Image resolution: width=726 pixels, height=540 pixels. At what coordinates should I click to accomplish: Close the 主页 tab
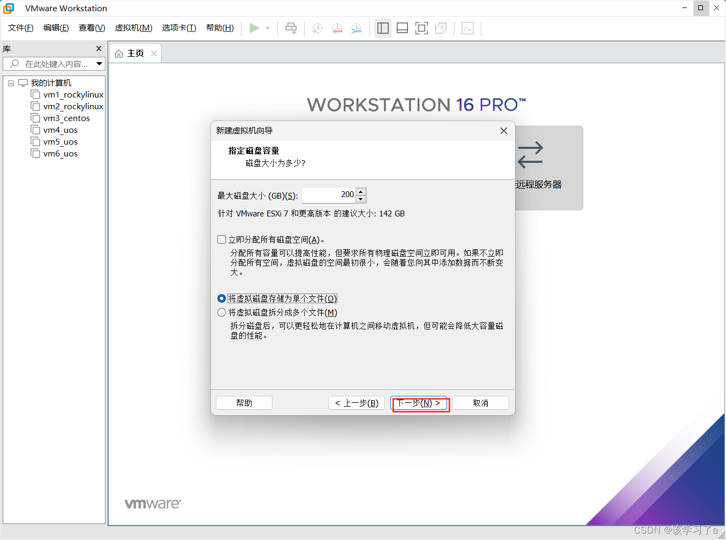[154, 54]
